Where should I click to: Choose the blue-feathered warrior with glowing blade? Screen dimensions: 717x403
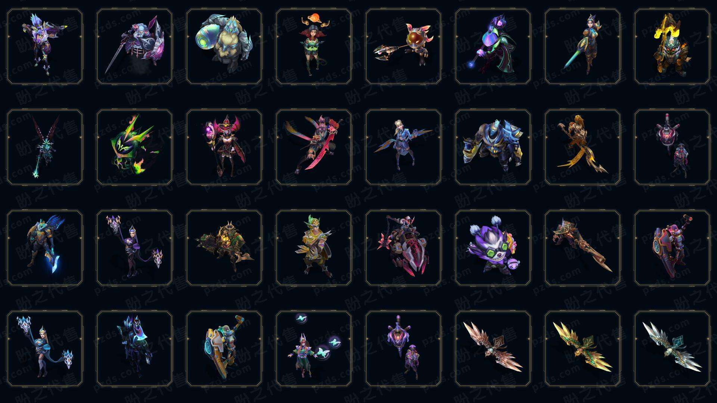45,248
